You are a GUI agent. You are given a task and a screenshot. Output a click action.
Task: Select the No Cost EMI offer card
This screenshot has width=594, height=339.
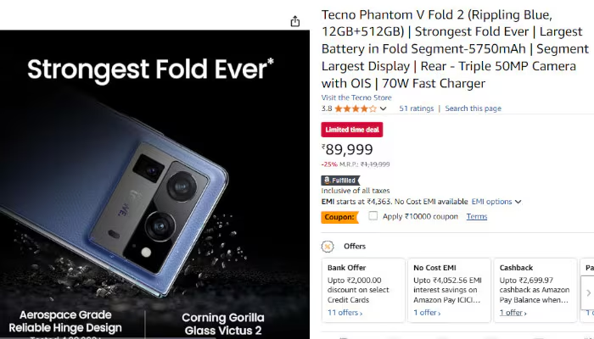[x=449, y=290]
